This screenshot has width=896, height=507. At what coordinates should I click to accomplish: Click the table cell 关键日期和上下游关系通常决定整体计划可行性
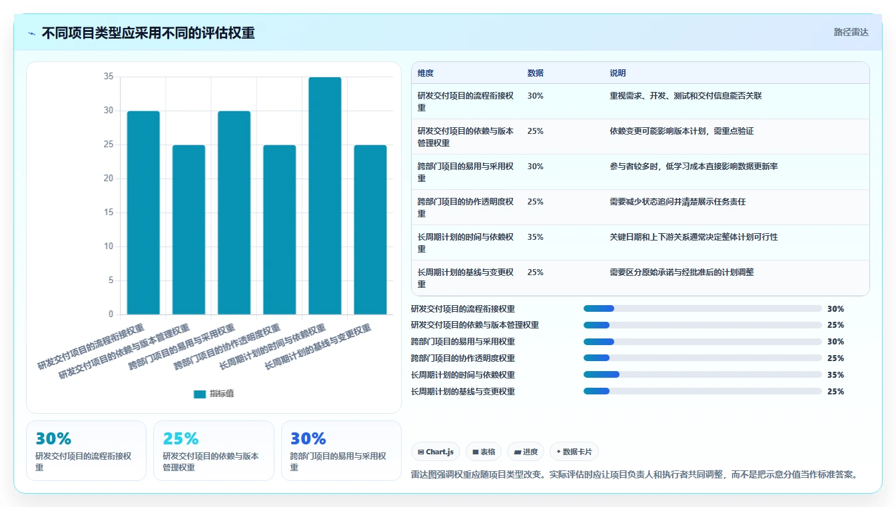pyautogui.click(x=693, y=237)
